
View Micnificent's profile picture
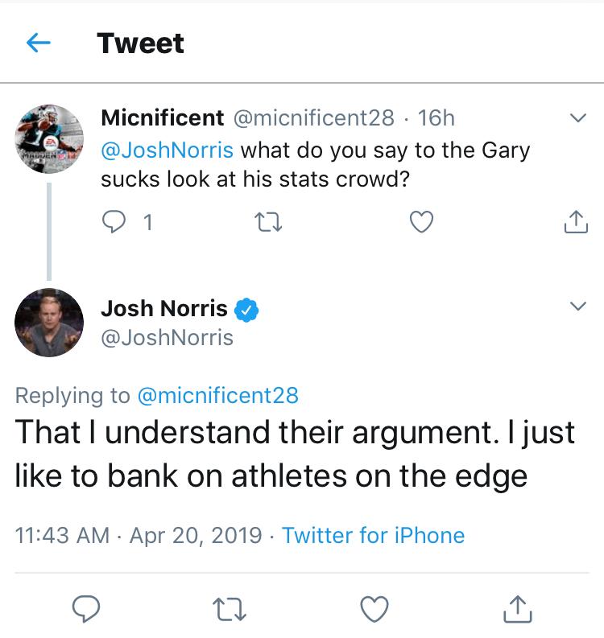tap(49, 139)
